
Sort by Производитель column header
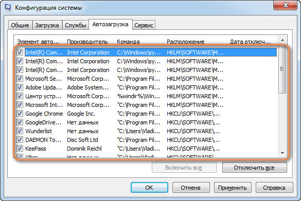(x=89, y=41)
